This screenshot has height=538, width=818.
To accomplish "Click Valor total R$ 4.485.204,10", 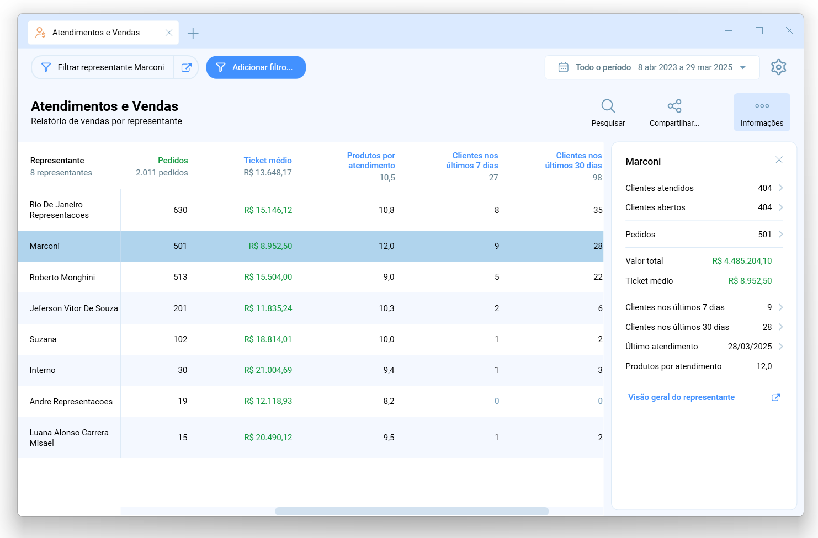I will pyautogui.click(x=742, y=261).
